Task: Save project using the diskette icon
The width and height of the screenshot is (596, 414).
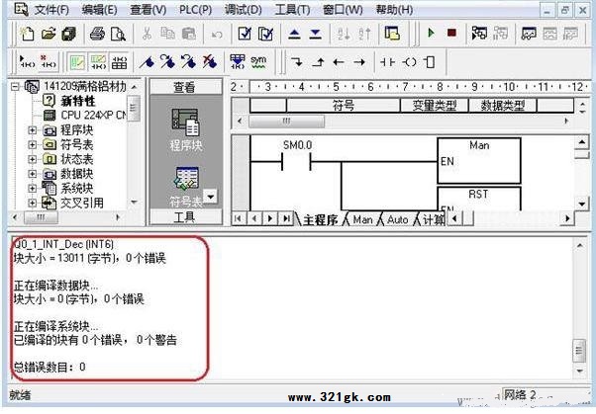Action: 68,35
